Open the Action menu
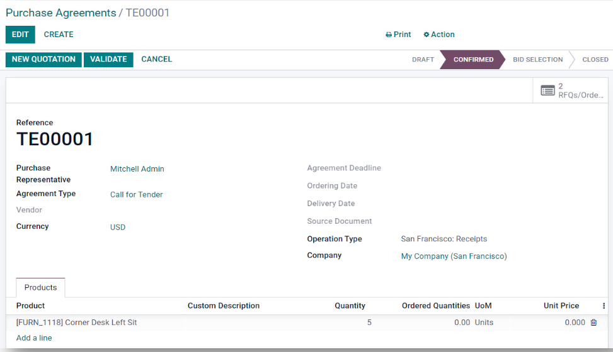The image size is (613, 352). [x=438, y=35]
